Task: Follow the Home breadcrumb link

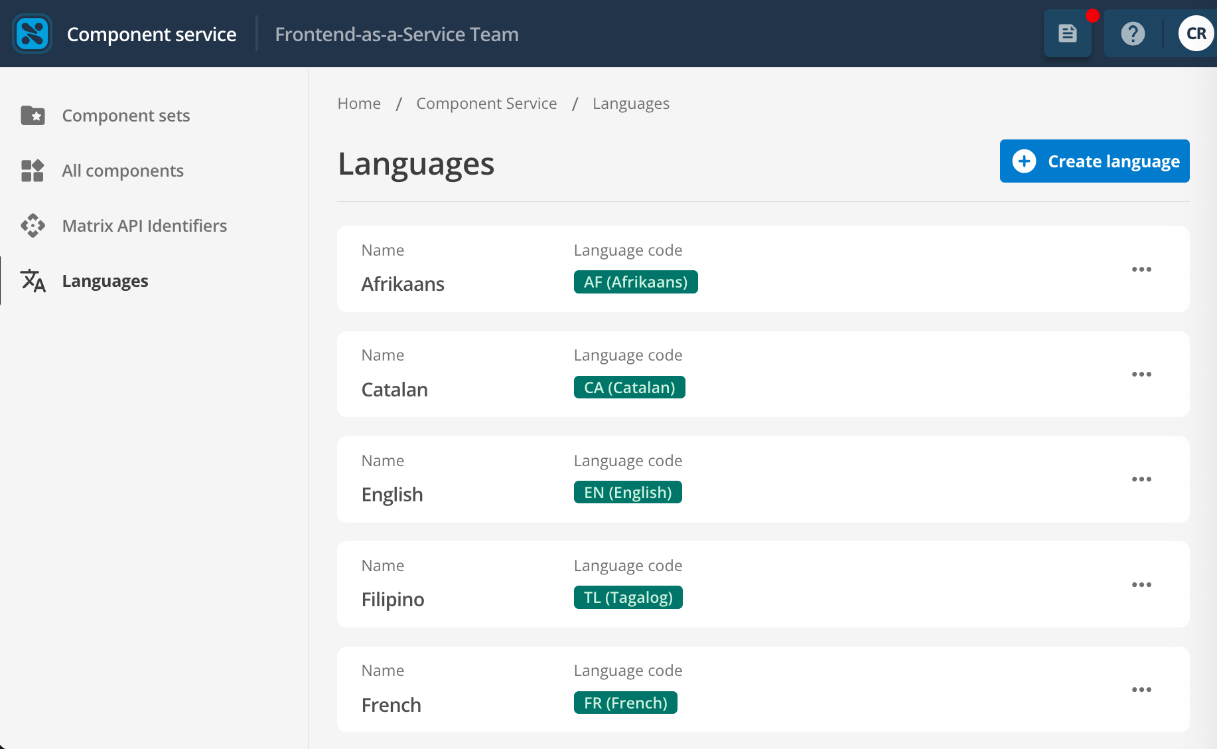Action: 359,104
